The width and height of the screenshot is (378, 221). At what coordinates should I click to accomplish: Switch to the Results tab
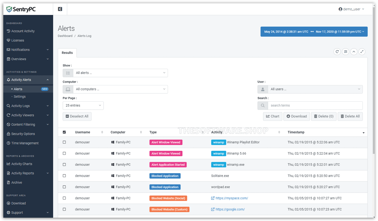(x=67, y=53)
